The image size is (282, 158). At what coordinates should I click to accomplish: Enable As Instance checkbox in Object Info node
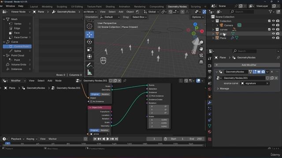click(x=91, y=101)
